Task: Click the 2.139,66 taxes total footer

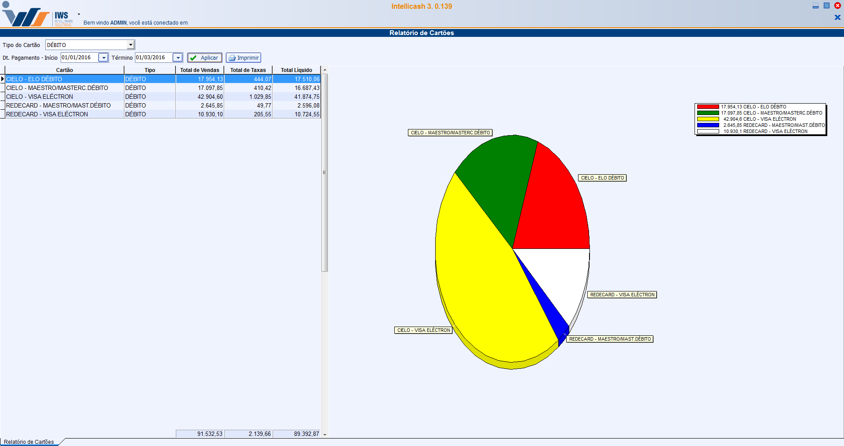Action: pyautogui.click(x=248, y=434)
